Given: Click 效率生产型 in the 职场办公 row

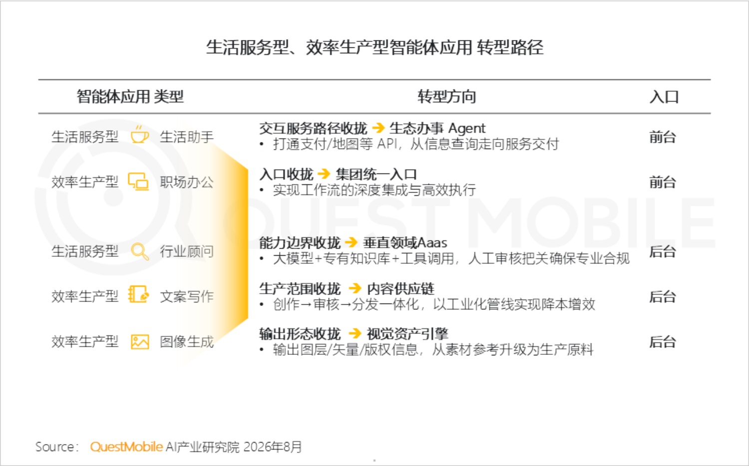Looking at the screenshot, I should pos(85,182).
